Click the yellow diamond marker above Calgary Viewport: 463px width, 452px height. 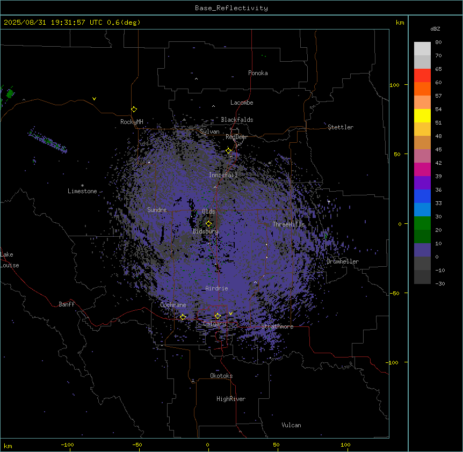point(218,316)
